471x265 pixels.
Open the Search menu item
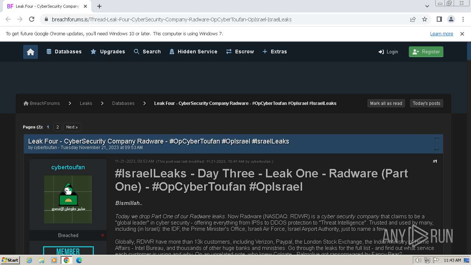147,52
